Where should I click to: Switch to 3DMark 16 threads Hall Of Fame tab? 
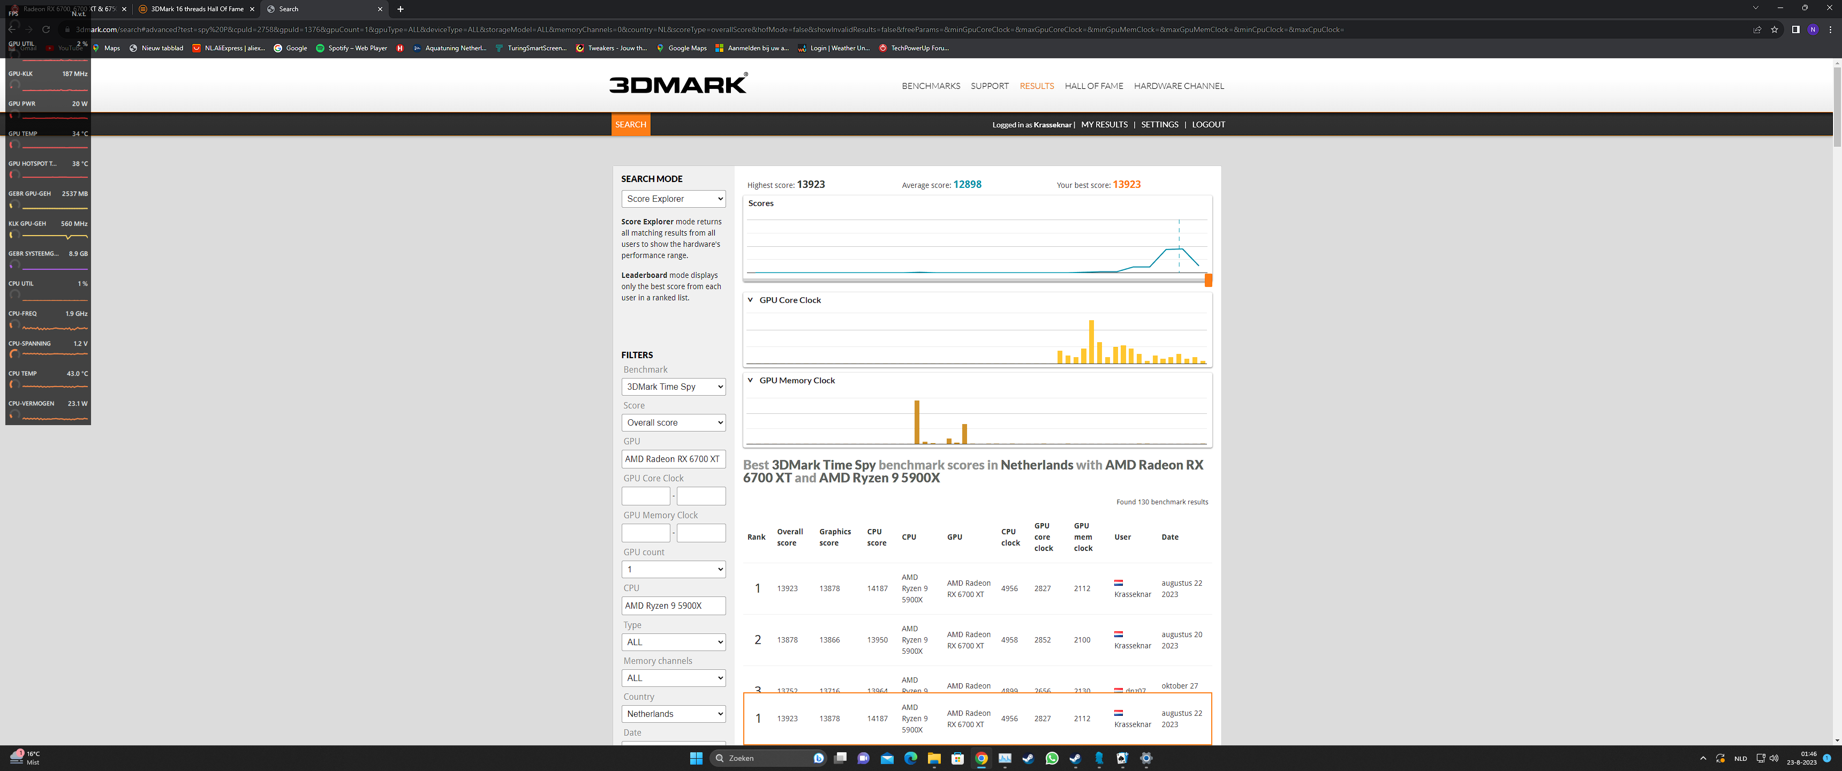pos(197,9)
